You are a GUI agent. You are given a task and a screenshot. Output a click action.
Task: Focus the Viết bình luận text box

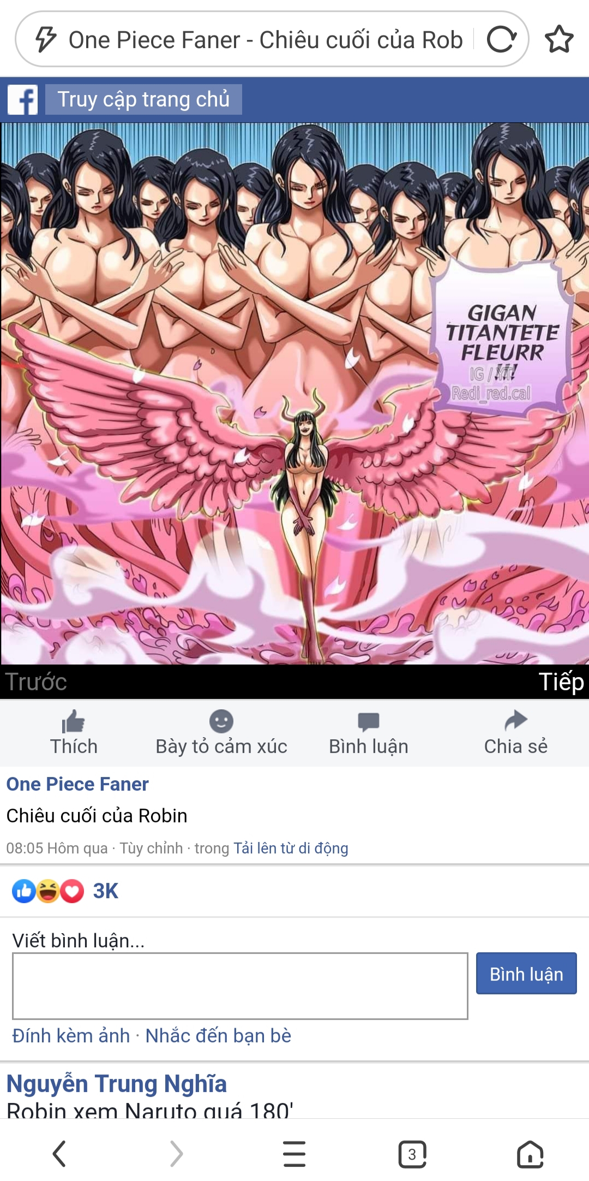tap(240, 986)
